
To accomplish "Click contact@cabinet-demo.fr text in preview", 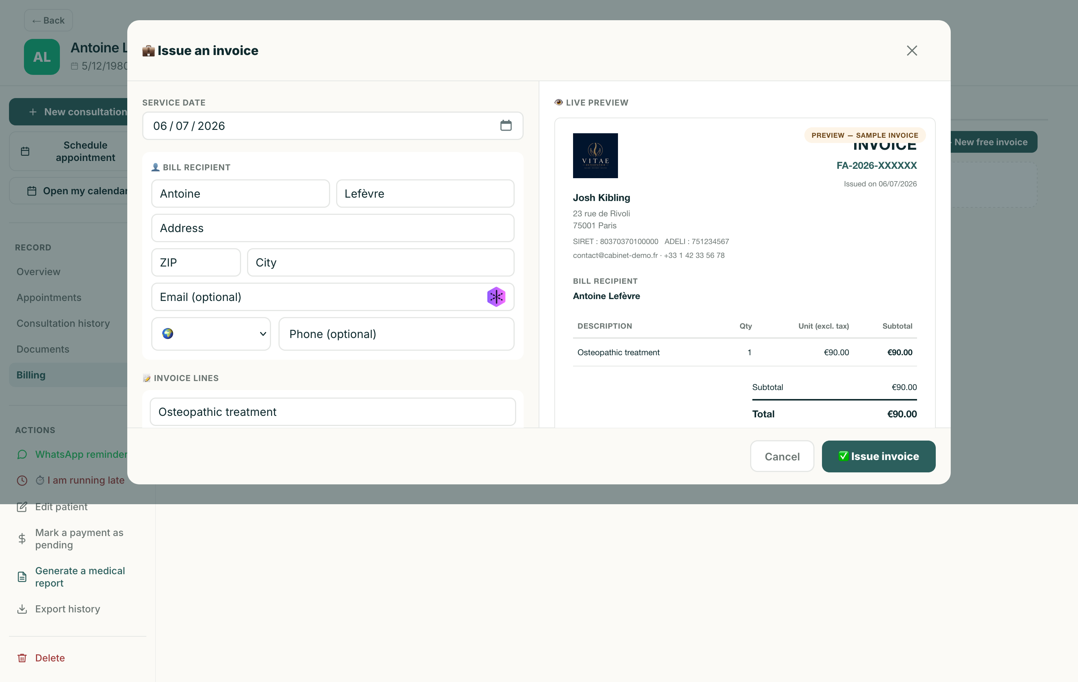I will pyautogui.click(x=615, y=255).
